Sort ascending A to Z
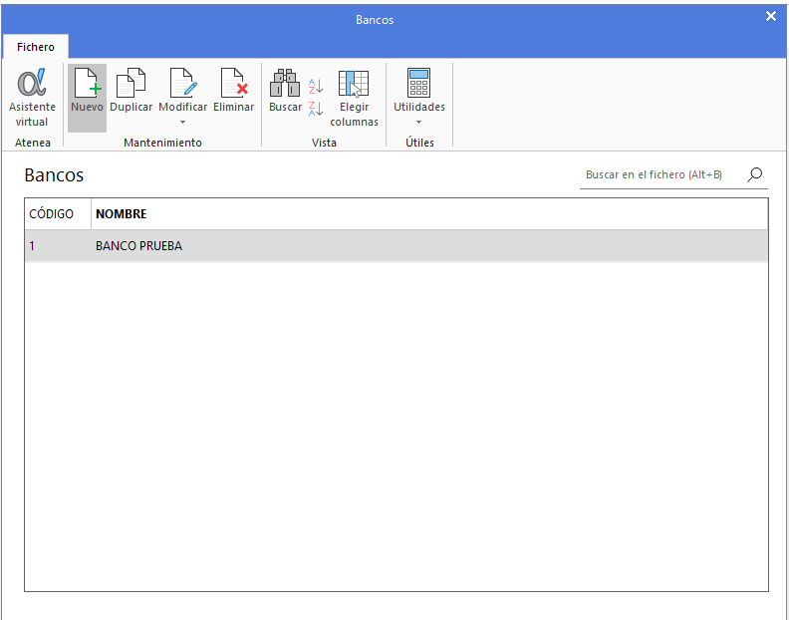The image size is (789, 620). [316, 86]
